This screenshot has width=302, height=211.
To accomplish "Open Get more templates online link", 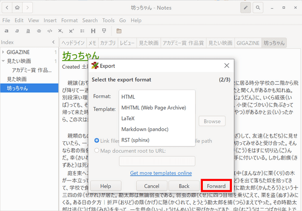I will tap(161, 173).
